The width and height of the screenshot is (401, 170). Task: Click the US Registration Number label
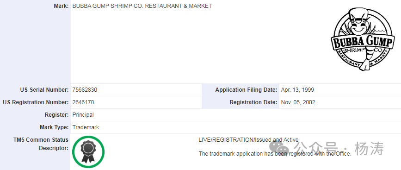coord(36,102)
